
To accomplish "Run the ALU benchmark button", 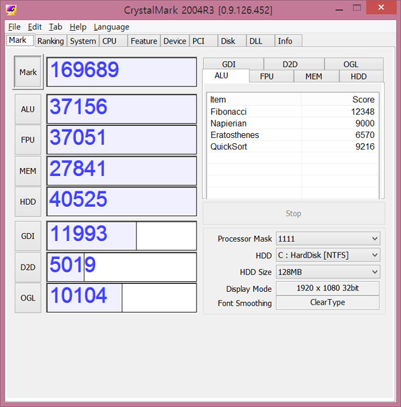I will pyautogui.click(x=28, y=109).
